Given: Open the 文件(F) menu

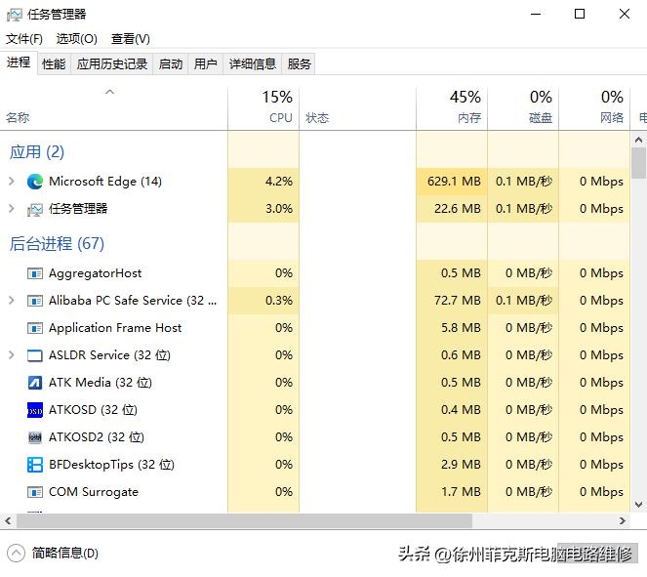Looking at the screenshot, I should pos(24,39).
